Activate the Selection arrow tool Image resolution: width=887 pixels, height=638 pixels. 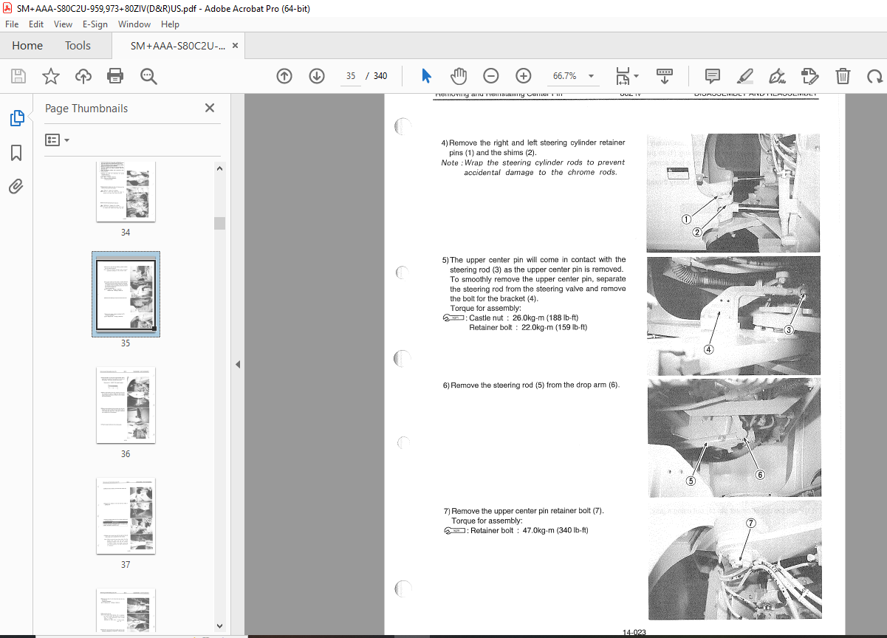point(426,76)
